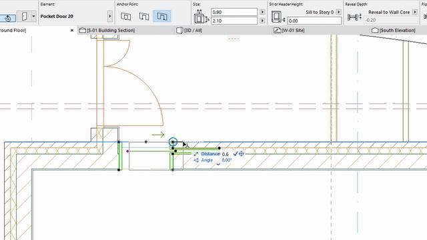Click the 3D view tab icon
Screen dimensions: 427x240
click(179, 30)
